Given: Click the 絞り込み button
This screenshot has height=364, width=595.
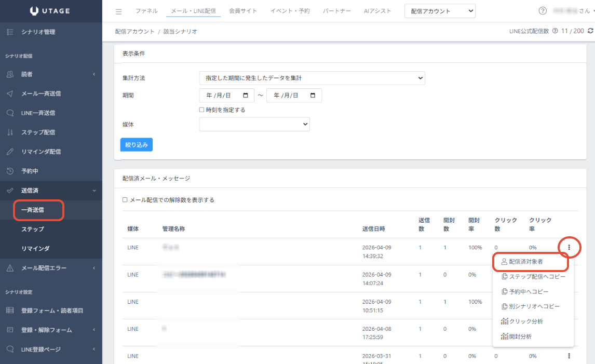Looking at the screenshot, I should pos(136,145).
